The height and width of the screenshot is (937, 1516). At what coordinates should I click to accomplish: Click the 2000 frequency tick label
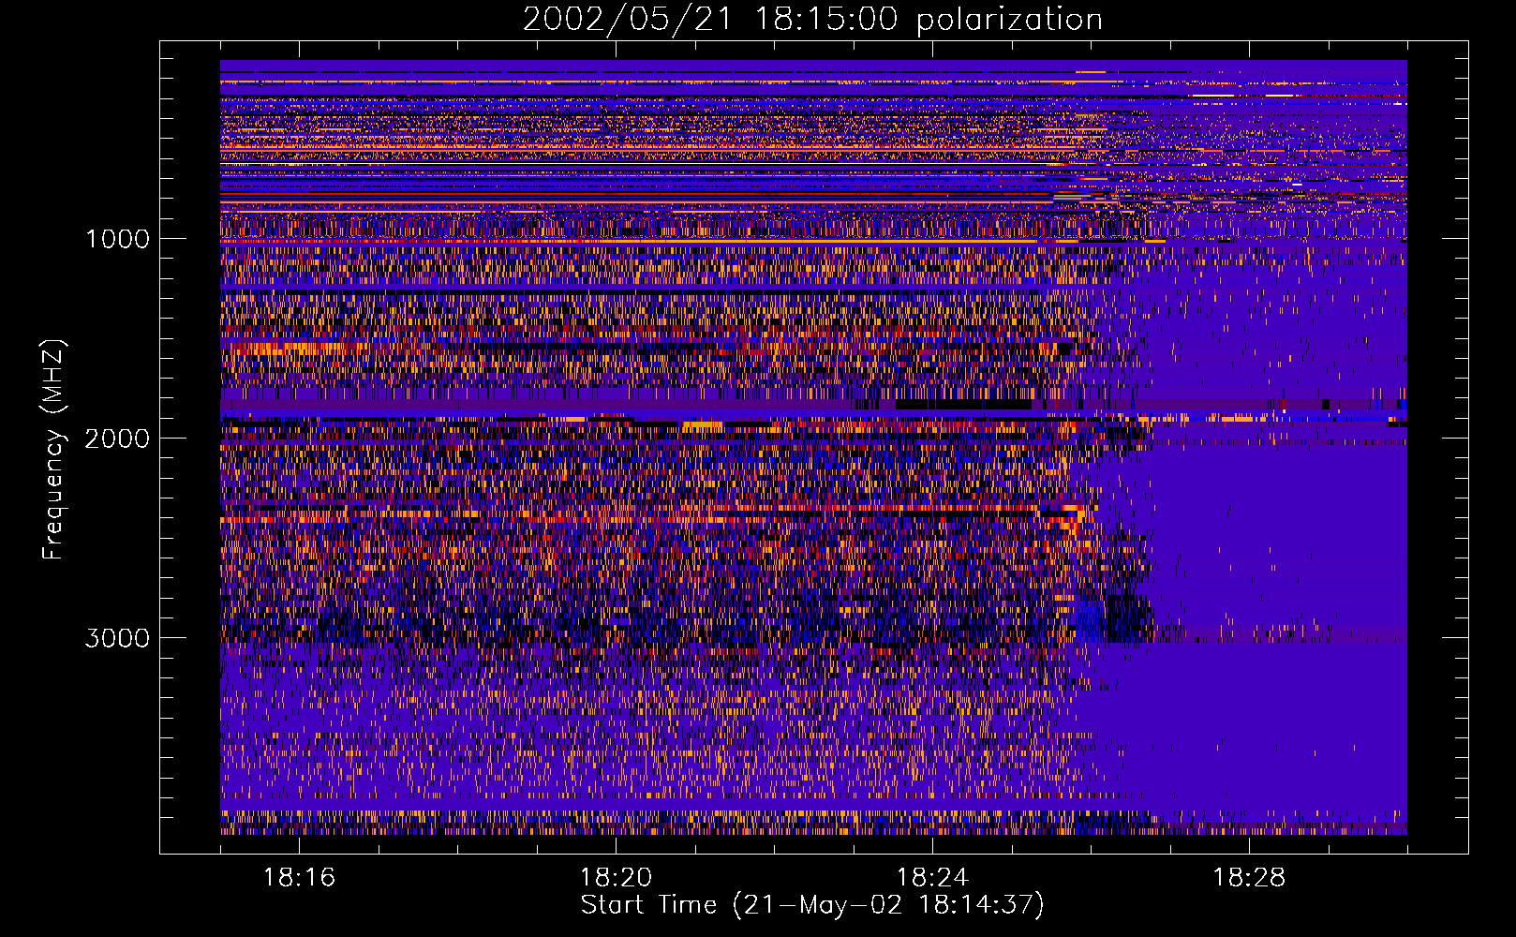pos(117,439)
